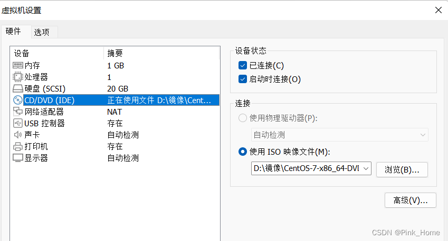Click the display (显示器) monitor icon

coord(18,158)
